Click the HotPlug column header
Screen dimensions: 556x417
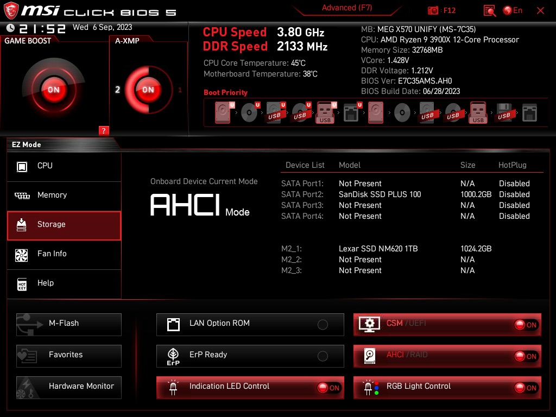pos(513,165)
